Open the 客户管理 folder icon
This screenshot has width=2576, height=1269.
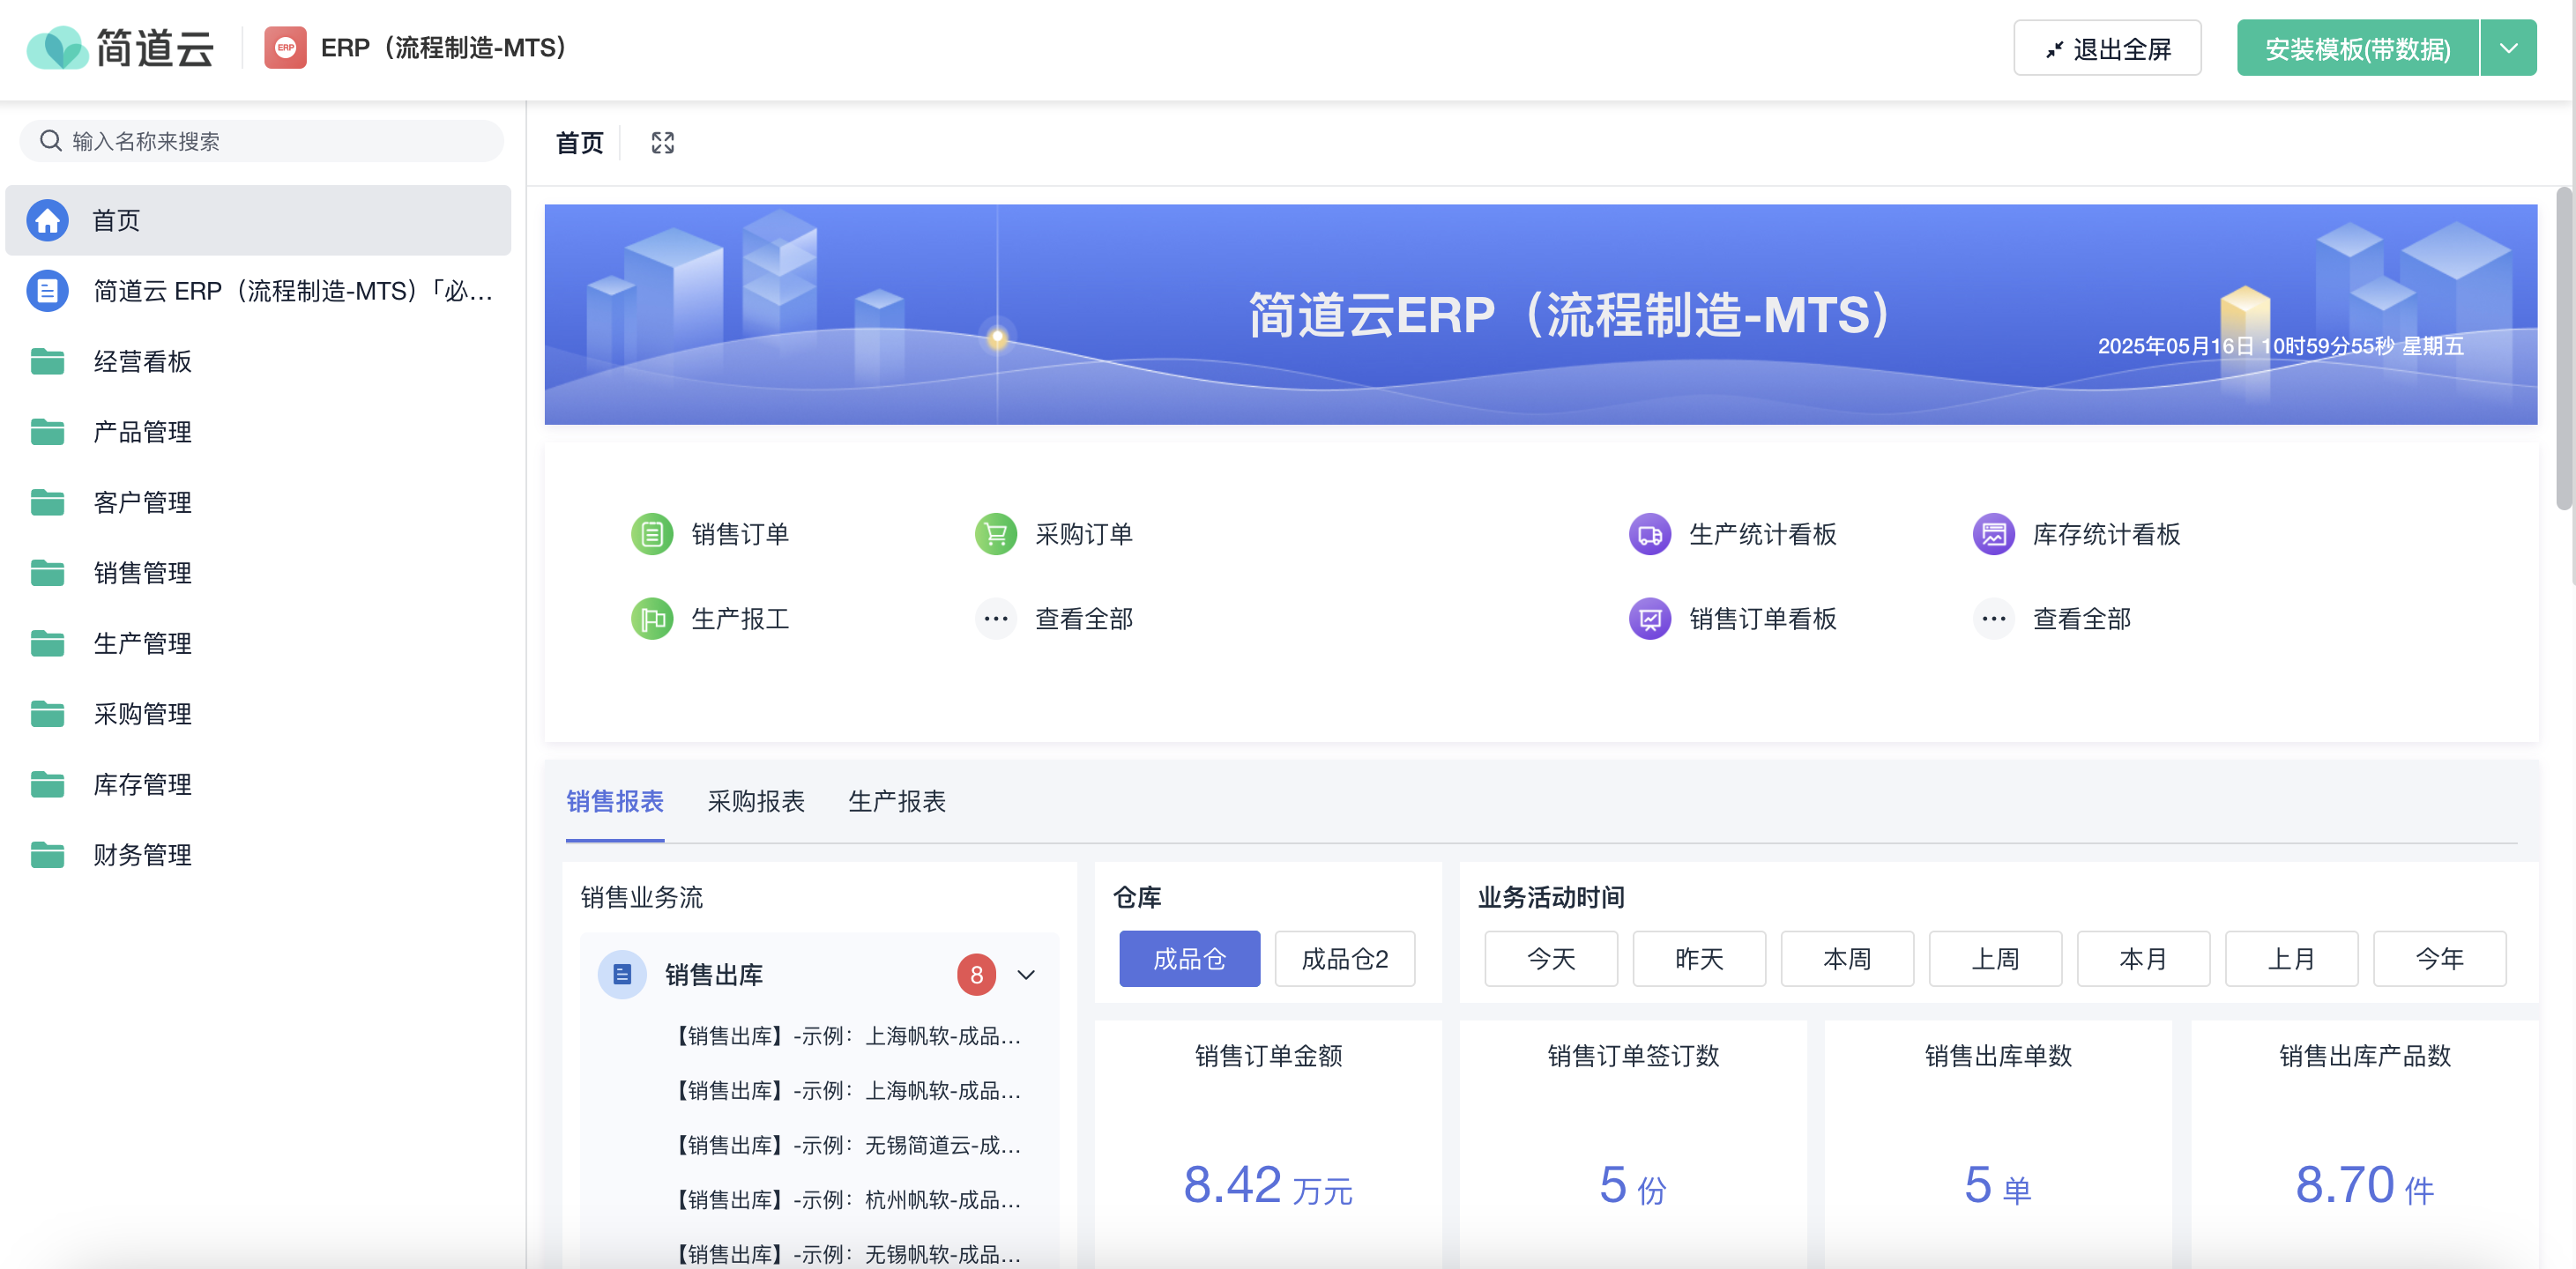tap(47, 502)
